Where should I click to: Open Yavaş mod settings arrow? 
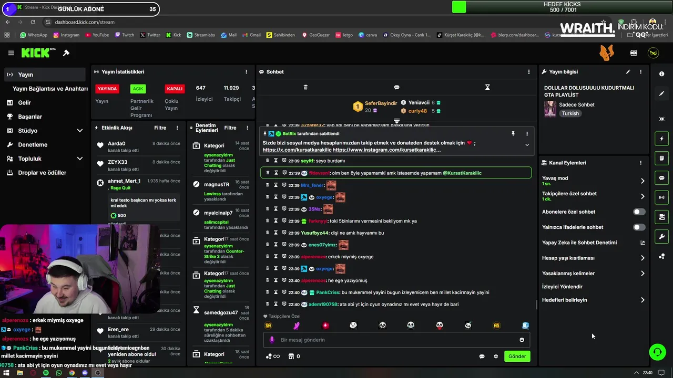(643, 181)
